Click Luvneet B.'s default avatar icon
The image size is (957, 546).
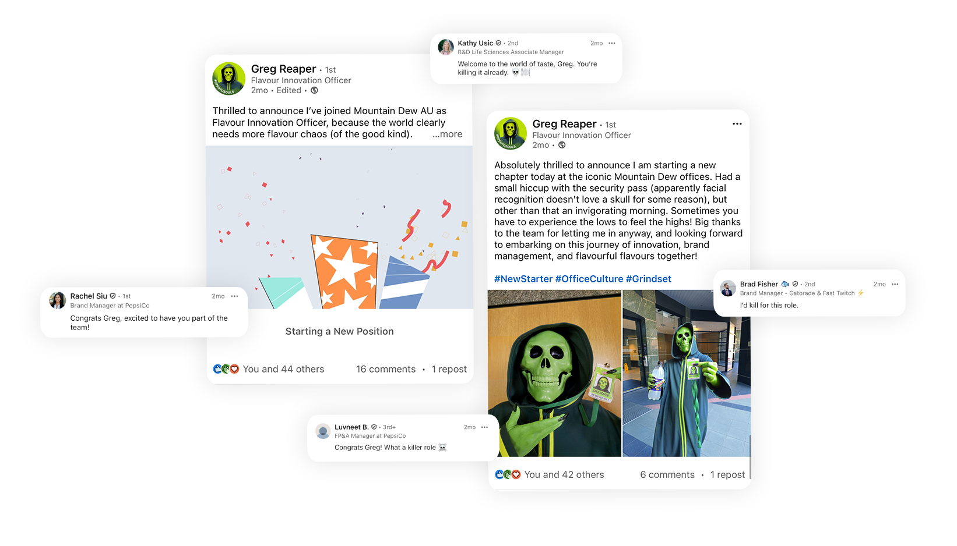(323, 431)
